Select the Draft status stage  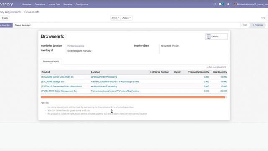click(x=245, y=25)
